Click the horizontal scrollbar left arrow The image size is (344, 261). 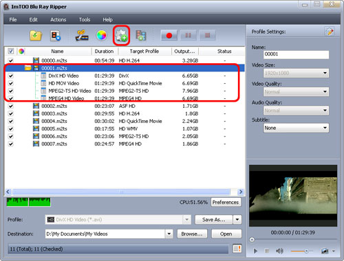pyautogui.click(x=8, y=192)
